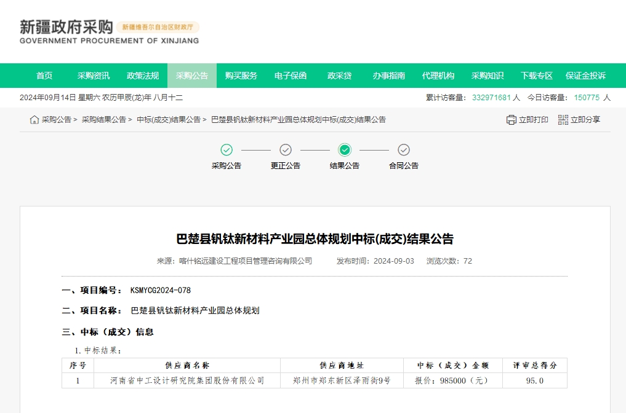Click address cell 郑州市郑东新区泽雨街9号

coord(342,380)
